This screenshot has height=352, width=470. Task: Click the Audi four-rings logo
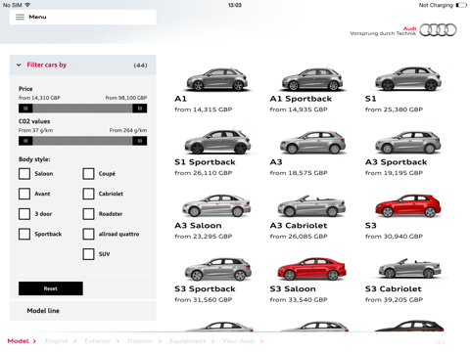(438, 30)
